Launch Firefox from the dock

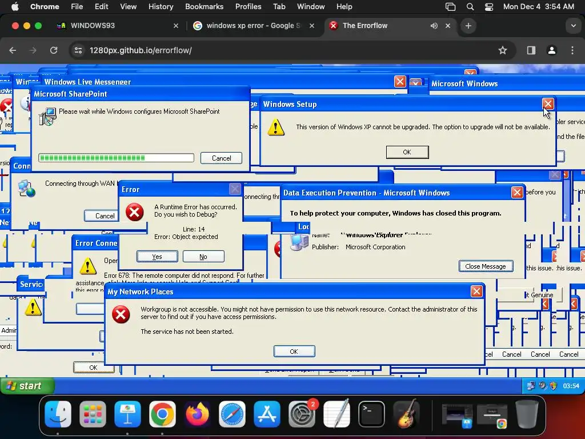(197, 414)
